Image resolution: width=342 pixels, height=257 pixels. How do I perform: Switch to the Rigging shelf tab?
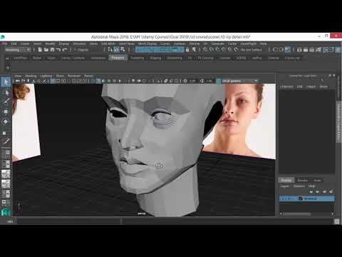(155, 58)
